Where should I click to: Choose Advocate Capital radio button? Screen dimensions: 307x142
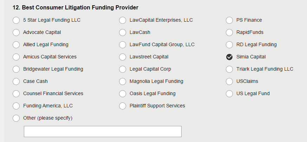[x=16, y=33]
